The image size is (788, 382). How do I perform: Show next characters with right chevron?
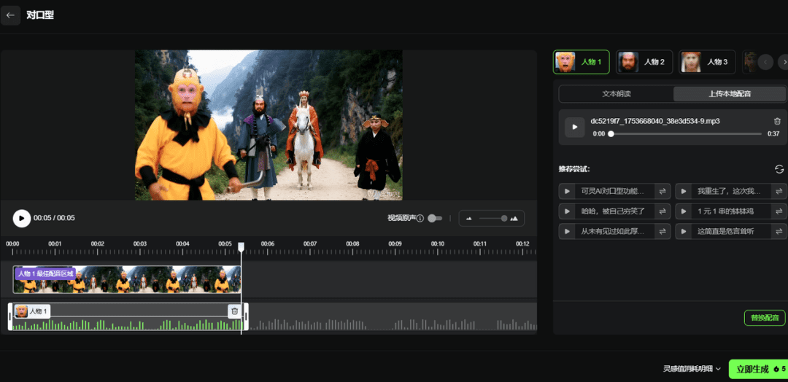784,62
